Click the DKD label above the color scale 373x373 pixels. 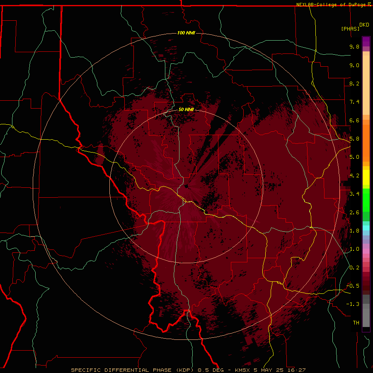pos(364,25)
